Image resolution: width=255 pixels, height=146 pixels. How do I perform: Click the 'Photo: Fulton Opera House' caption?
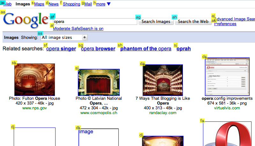coord(34,99)
